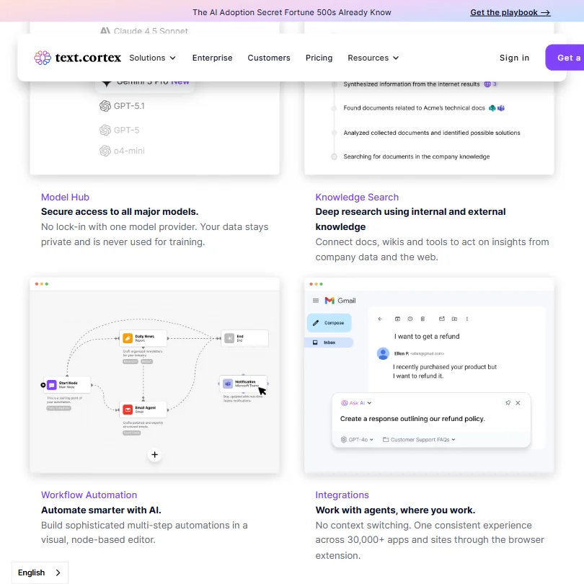
Task: Open the GPT-4o model dropdown
Action: click(x=357, y=440)
